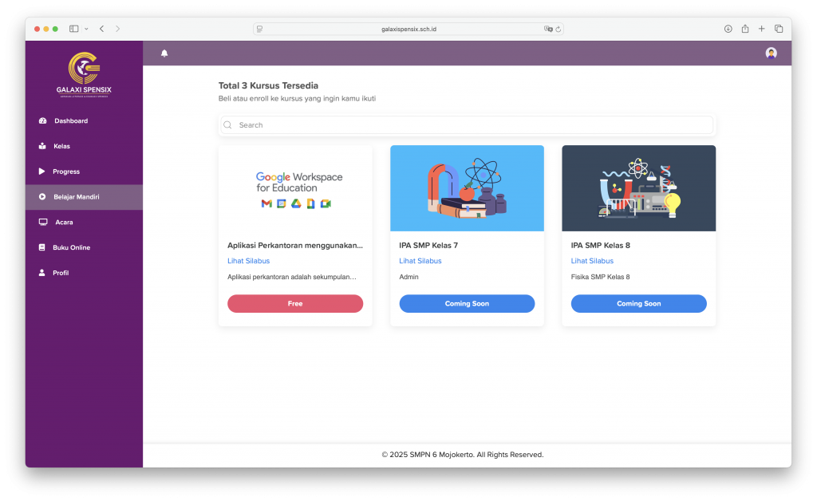Click the magnifier icon in search box
This screenshot has height=501, width=817.
click(227, 125)
